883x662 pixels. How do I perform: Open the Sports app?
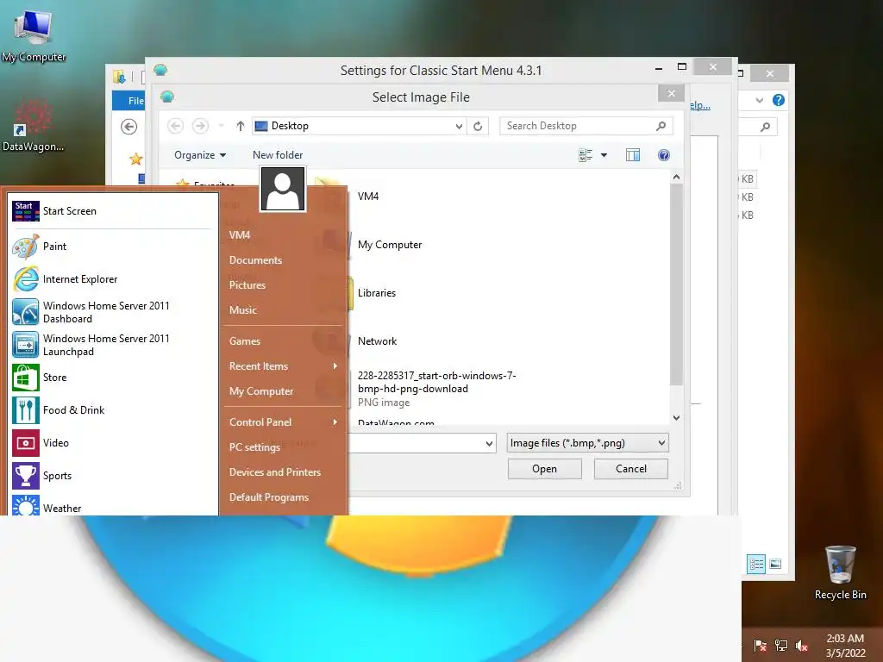[113, 475]
